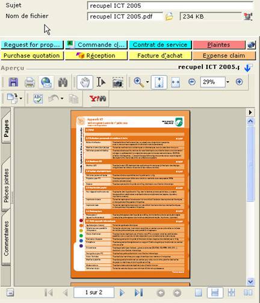Image resolution: width=260 pixels, height=303 pixels.
Task: Print the PDF with the printer icon
Action: point(29,82)
